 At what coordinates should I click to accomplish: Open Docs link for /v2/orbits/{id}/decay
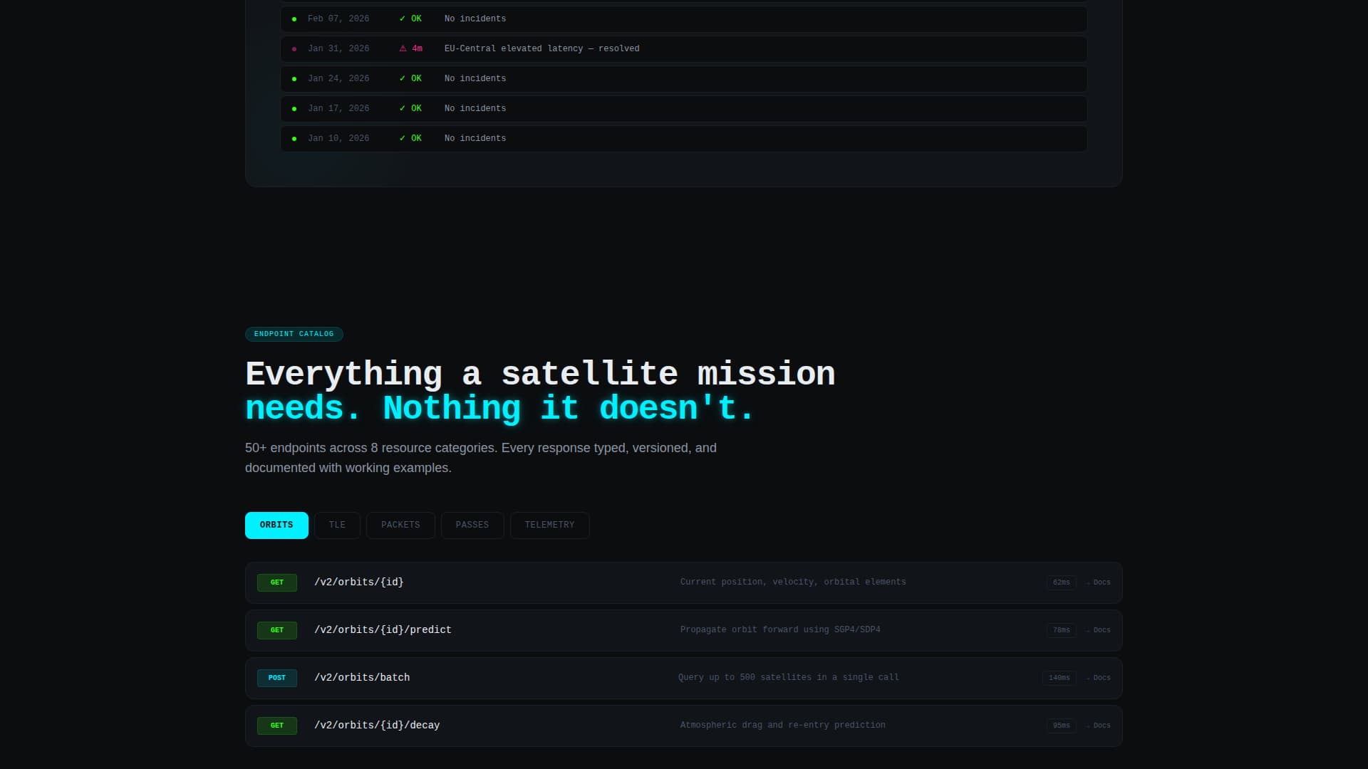click(x=1098, y=726)
